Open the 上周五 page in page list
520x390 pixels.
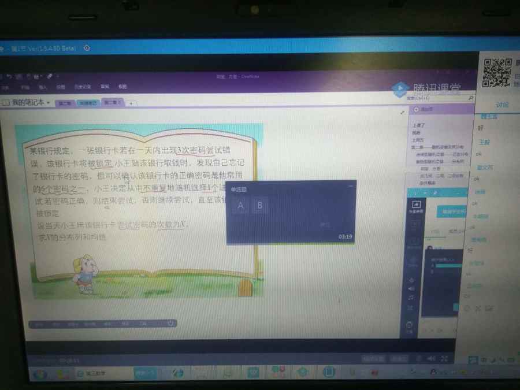pos(418,140)
